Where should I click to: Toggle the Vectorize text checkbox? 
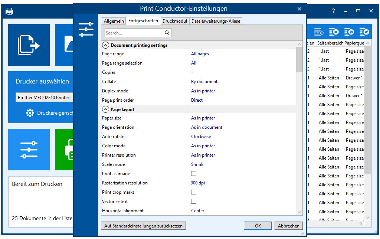pos(194,202)
